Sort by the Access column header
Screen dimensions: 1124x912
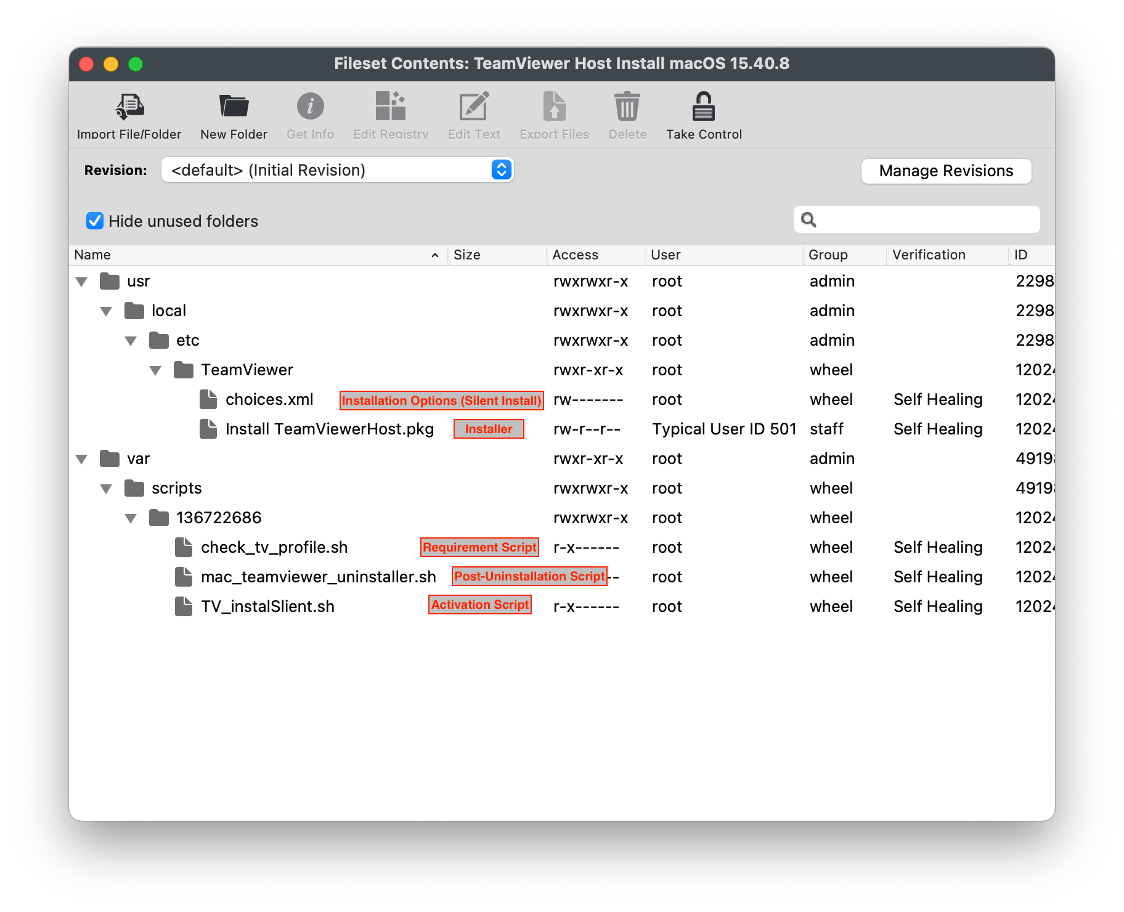pos(595,255)
